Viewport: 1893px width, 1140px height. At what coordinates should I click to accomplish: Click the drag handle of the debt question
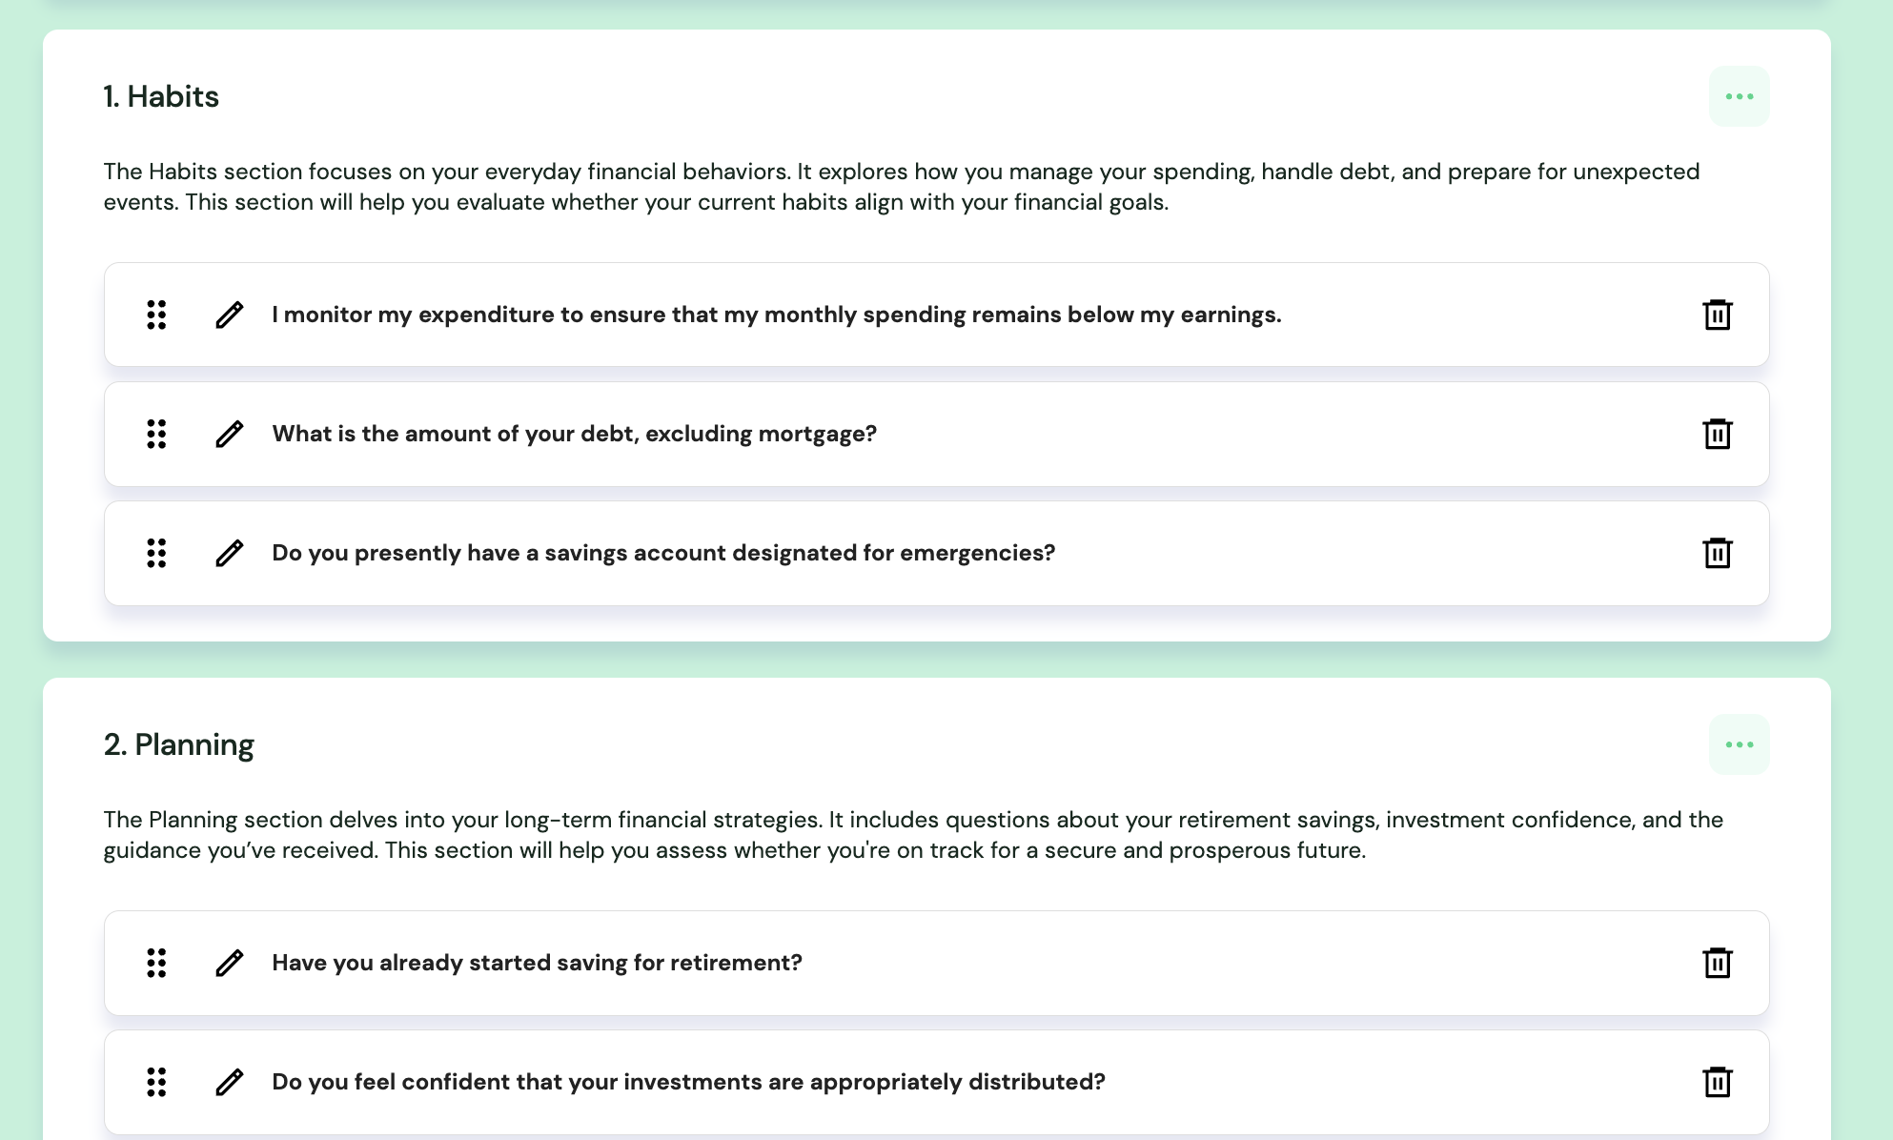157,434
